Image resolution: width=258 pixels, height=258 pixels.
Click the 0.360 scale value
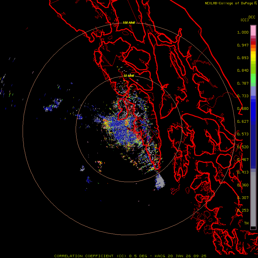click(243, 185)
